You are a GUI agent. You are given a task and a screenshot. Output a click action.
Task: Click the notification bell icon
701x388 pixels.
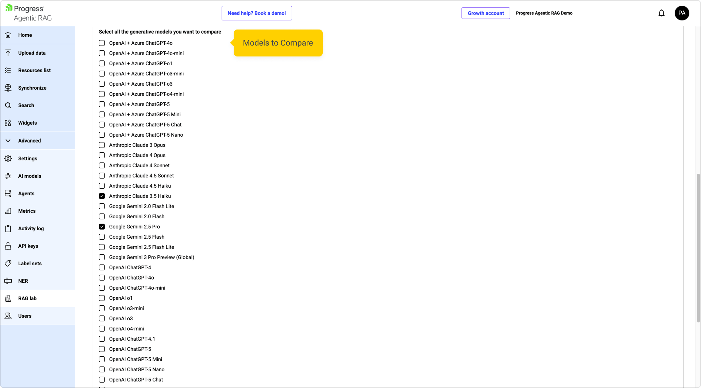click(x=661, y=13)
